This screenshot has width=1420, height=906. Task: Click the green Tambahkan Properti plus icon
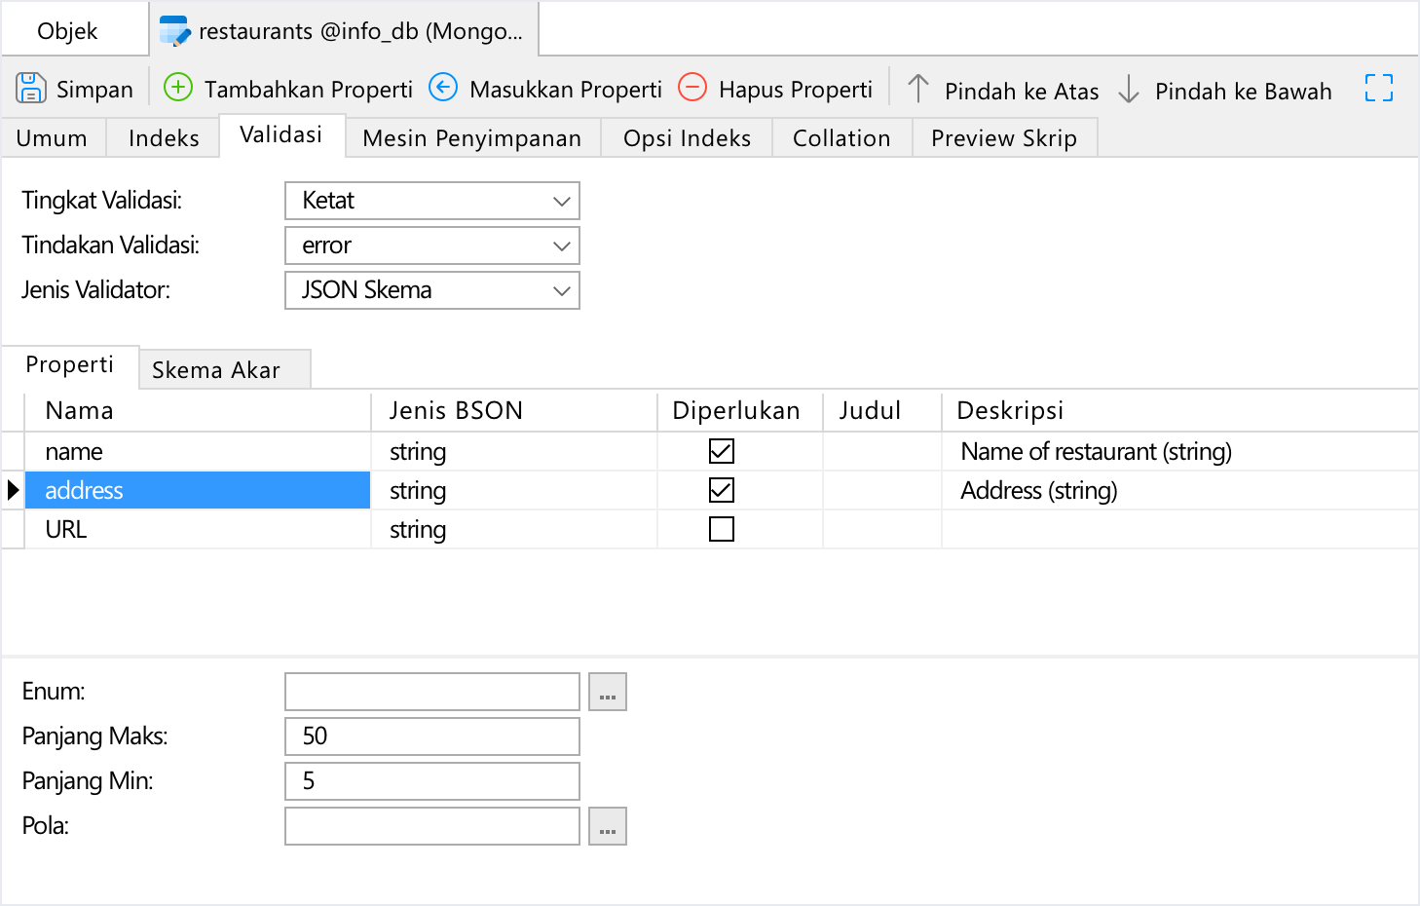pos(178,88)
